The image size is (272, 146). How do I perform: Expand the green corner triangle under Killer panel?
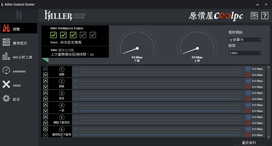(x=46, y=60)
